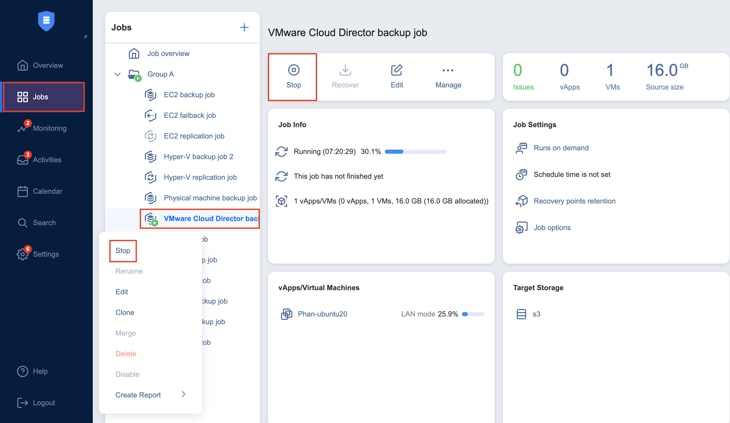Viewport: 730px width, 423px height.
Task: Open the Settings gear icon with badge 6
Action: 23,254
